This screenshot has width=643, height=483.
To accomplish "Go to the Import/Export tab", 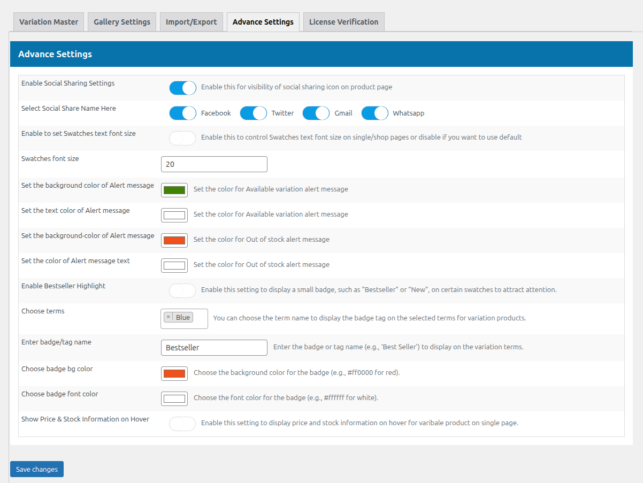I will [191, 22].
